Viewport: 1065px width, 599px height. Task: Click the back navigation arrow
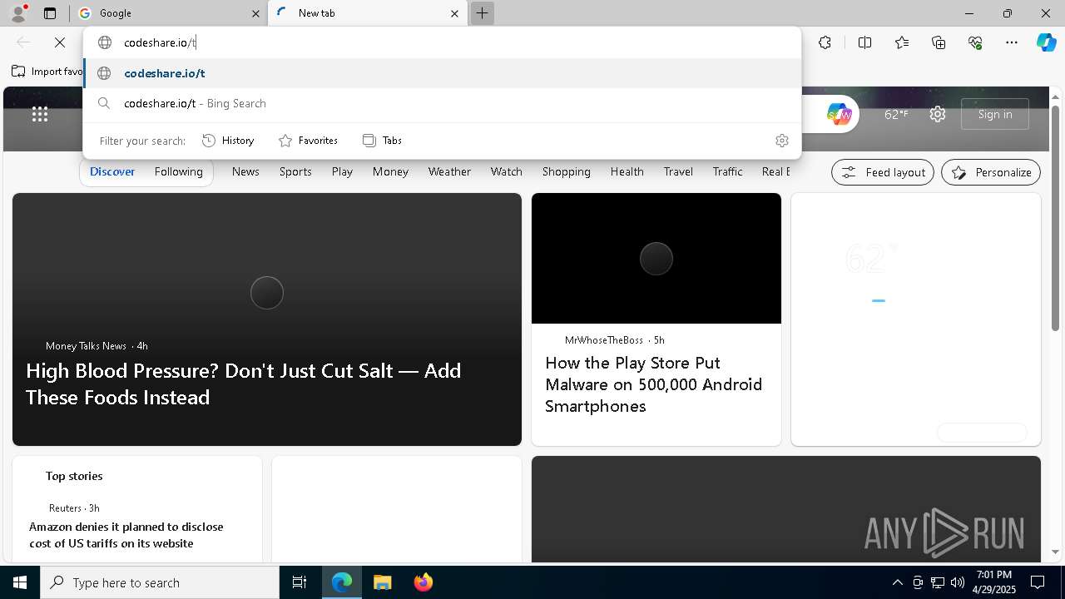coord(23,42)
